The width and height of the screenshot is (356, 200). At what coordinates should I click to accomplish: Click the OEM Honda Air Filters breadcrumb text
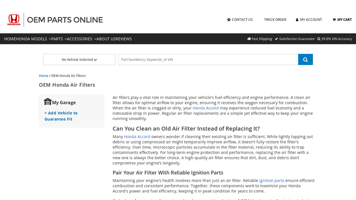tap(69, 76)
